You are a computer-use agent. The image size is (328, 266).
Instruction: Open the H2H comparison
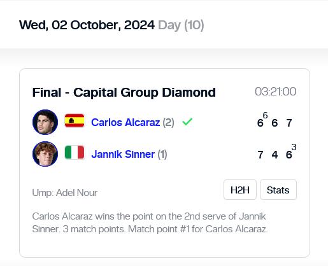click(x=240, y=190)
